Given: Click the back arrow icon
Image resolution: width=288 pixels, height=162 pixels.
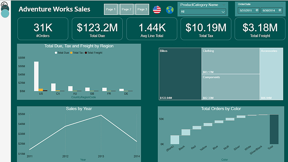Looking at the screenshot, I should pyautogui.click(x=5, y=5).
